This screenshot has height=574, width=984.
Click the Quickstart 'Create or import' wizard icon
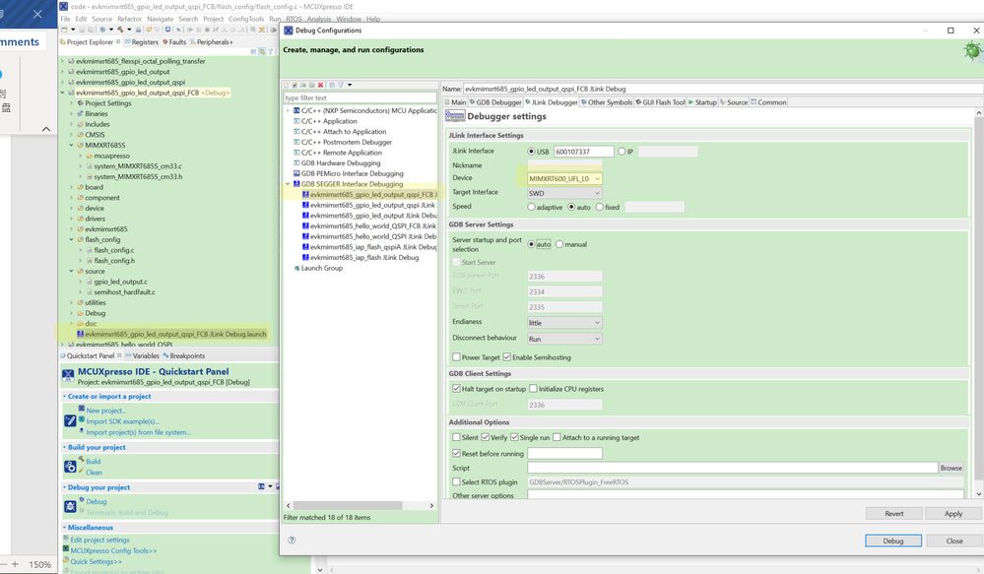pyautogui.click(x=70, y=420)
